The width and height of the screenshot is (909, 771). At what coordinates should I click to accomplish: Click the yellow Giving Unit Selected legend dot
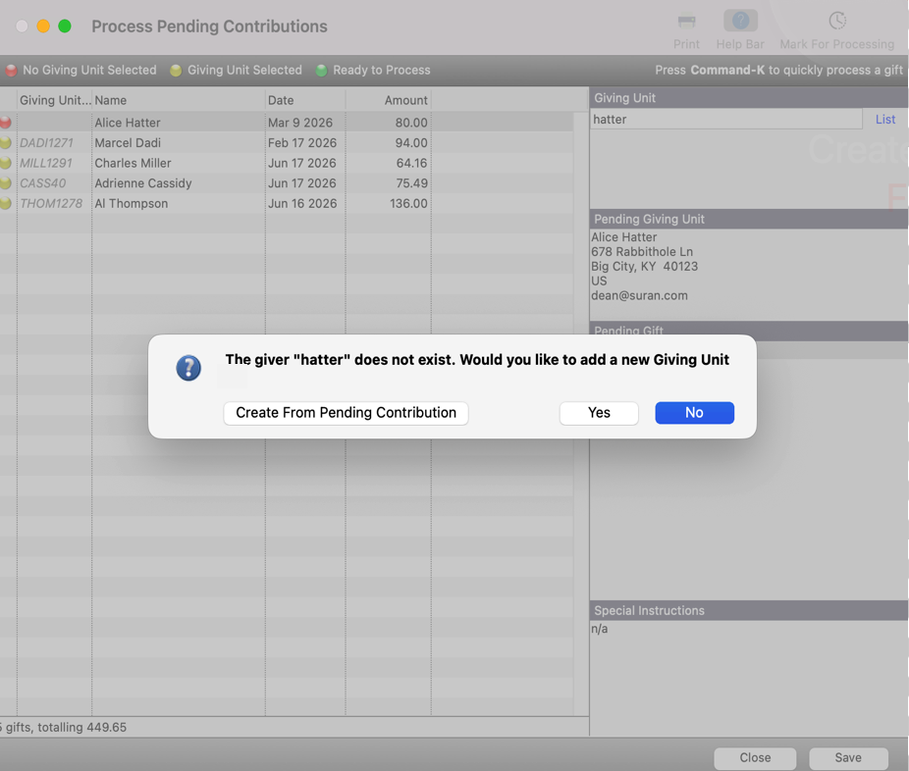click(176, 70)
